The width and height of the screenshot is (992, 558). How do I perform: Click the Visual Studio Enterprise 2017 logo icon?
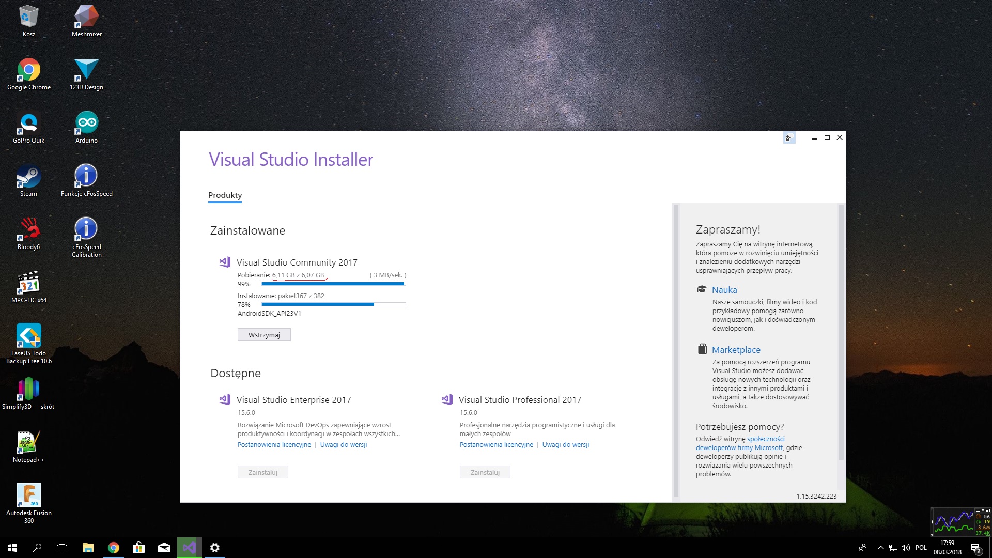point(225,399)
